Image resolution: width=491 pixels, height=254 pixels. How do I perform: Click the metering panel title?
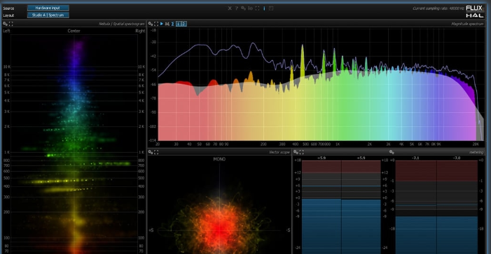click(x=476, y=152)
